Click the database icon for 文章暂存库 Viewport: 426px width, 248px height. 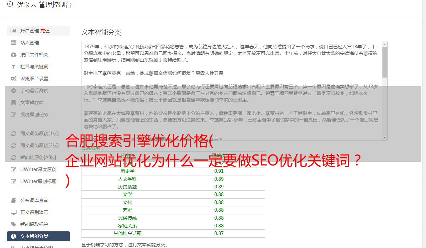pos(14,103)
